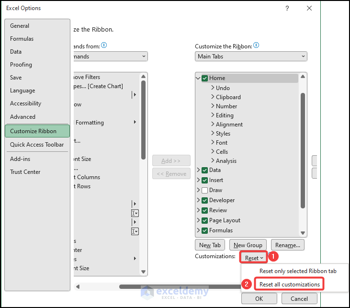Screen dimensions: 350x308
Task: Click the horizontal scrollbar left arrow
Action: (78, 286)
